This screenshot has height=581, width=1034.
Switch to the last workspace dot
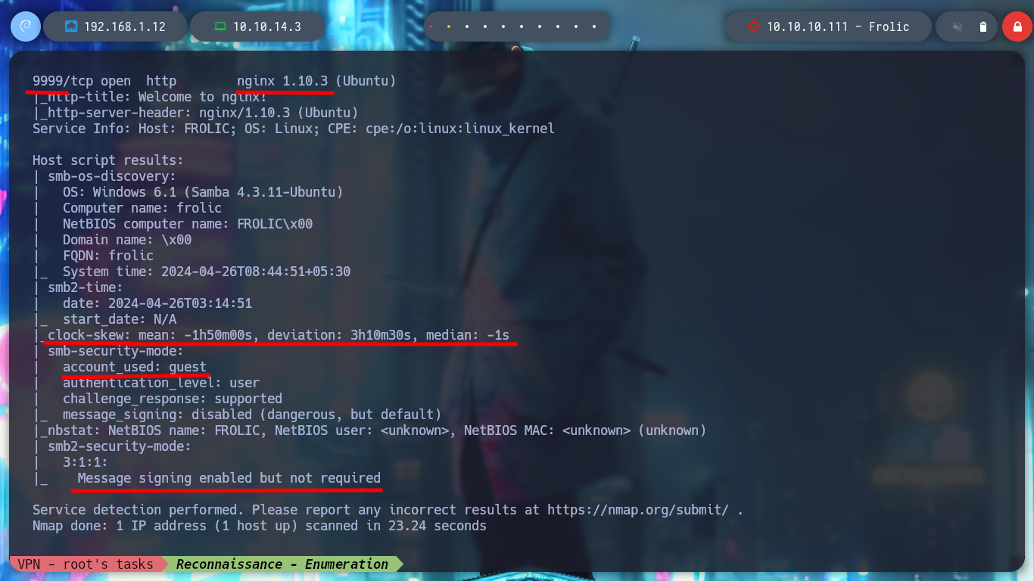pyautogui.click(x=594, y=26)
